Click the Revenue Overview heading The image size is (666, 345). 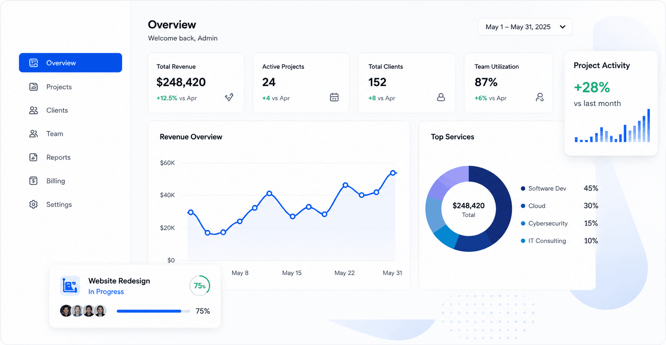[x=191, y=137]
